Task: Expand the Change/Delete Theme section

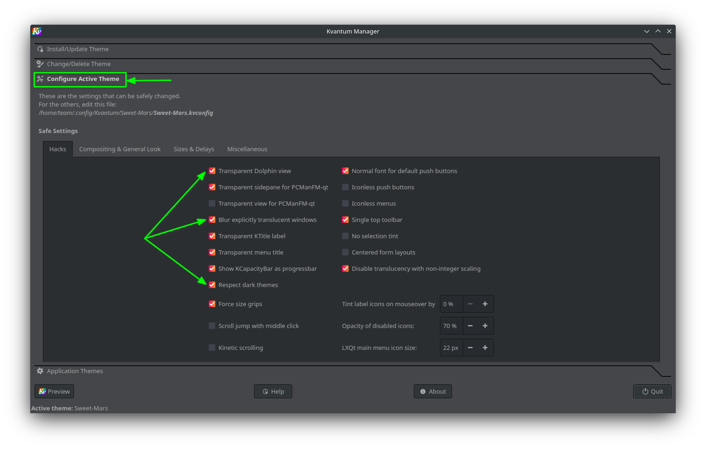Action: 353,64
